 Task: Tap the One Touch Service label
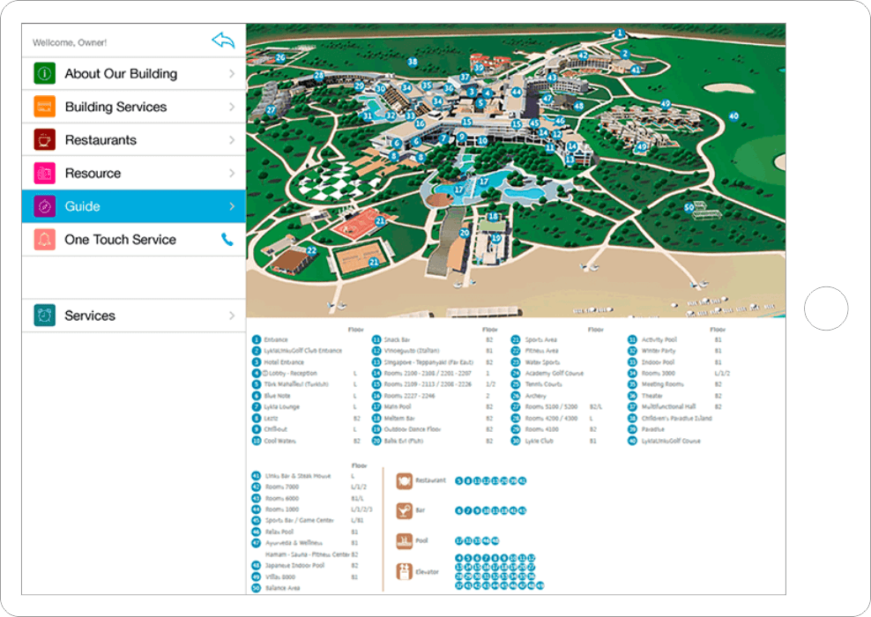(x=120, y=240)
